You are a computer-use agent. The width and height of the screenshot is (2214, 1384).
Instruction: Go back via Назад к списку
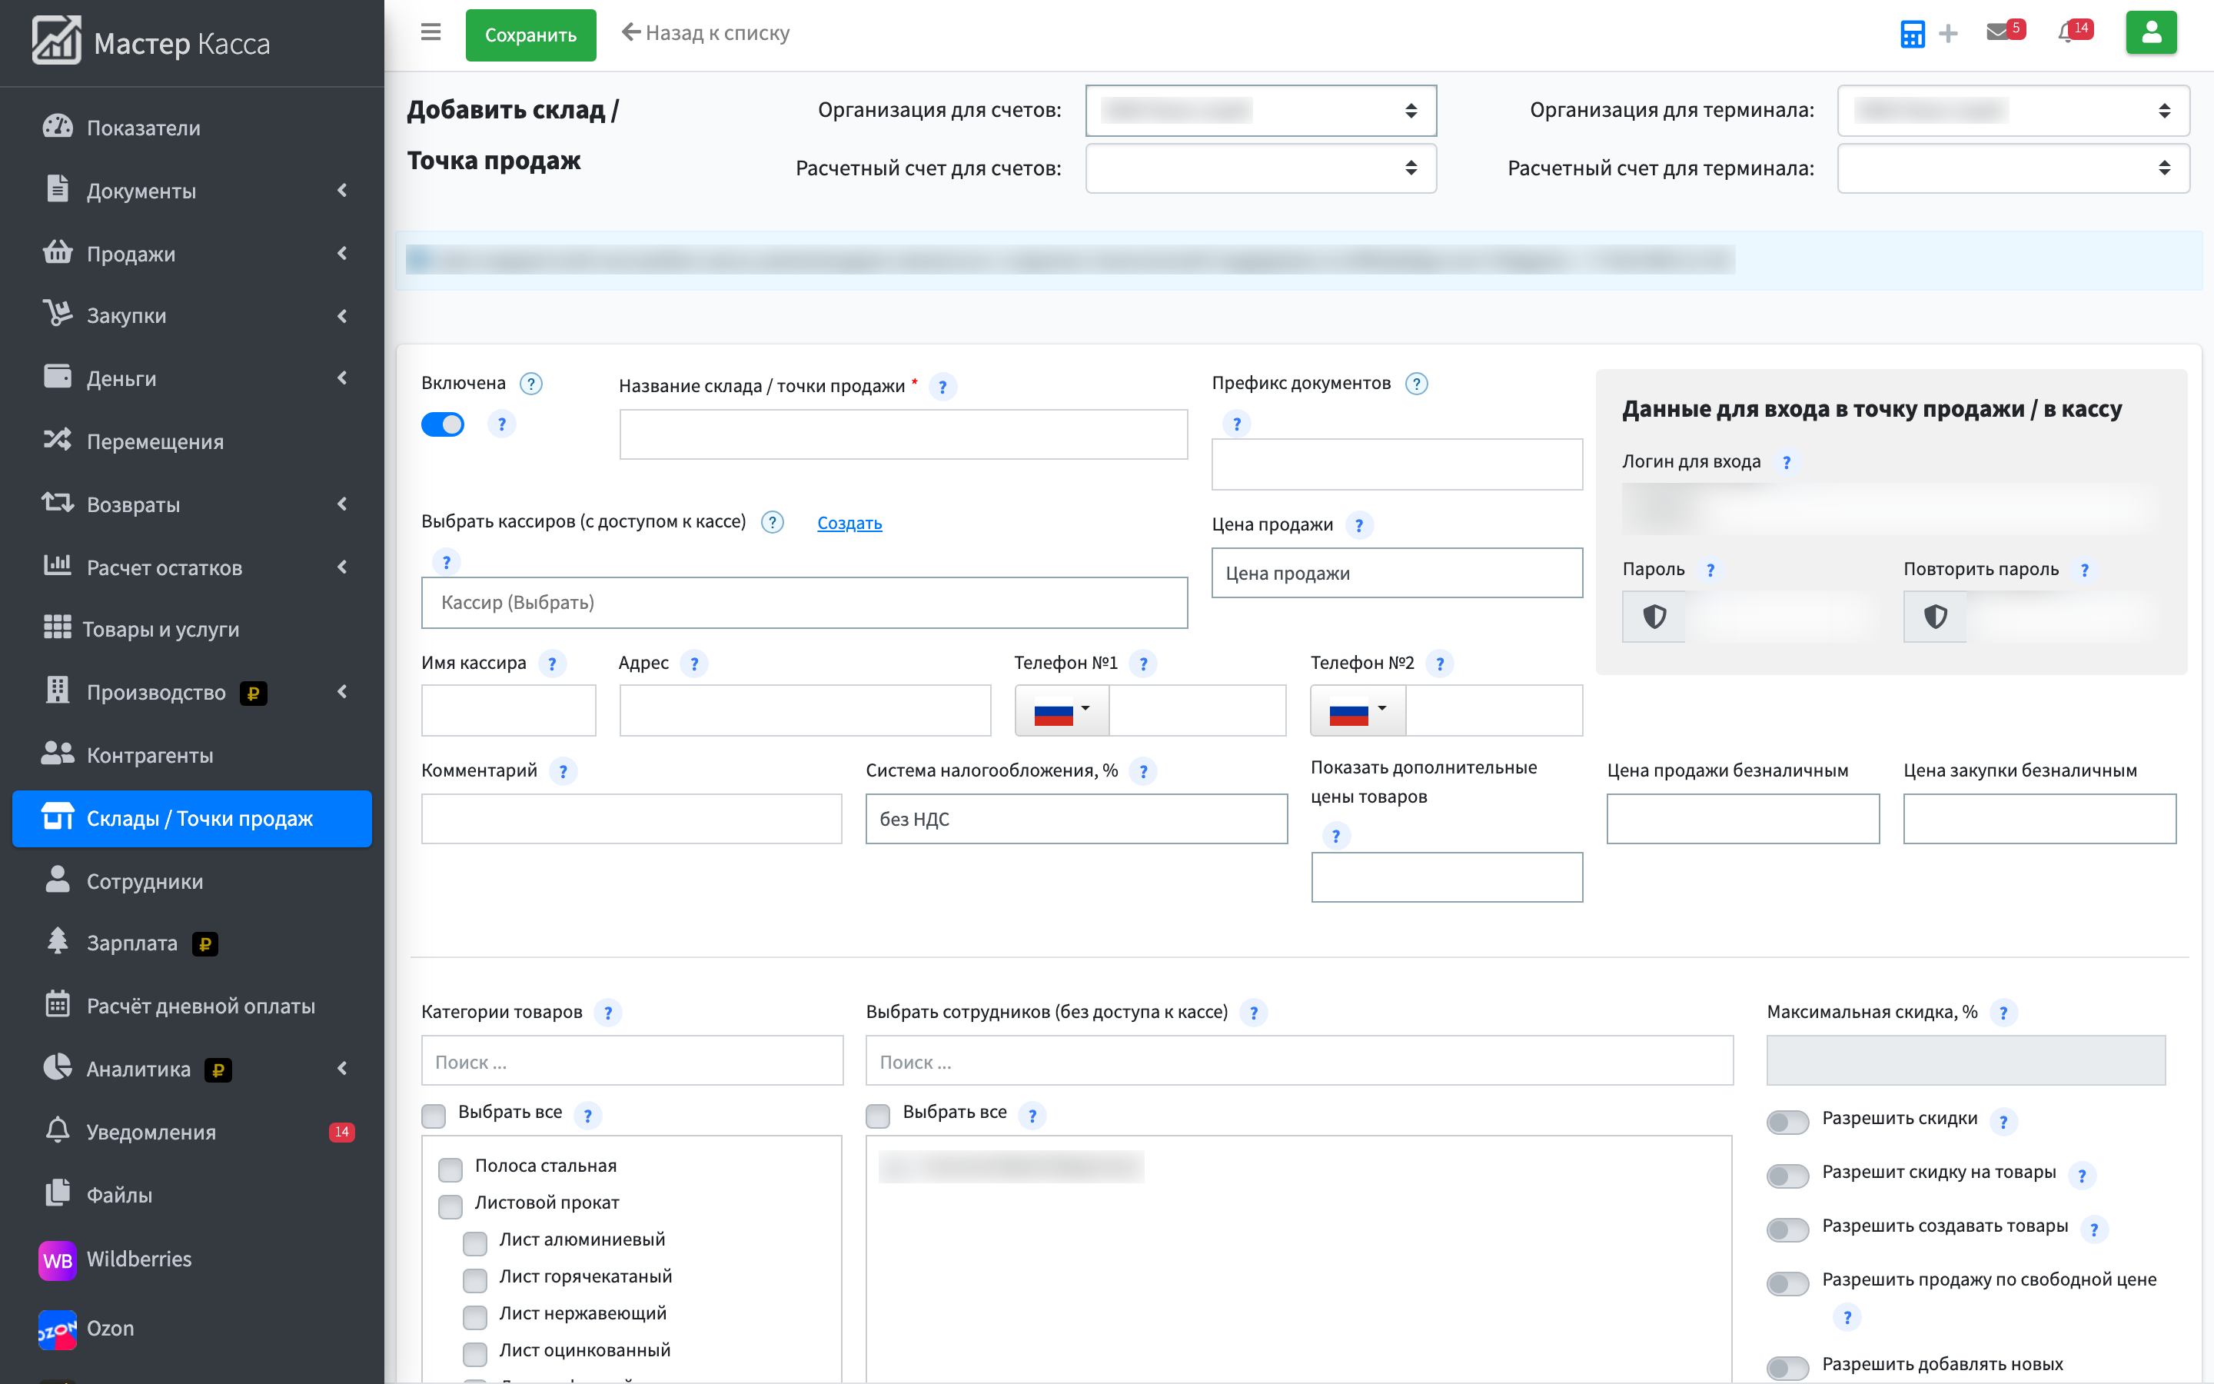[x=706, y=33]
